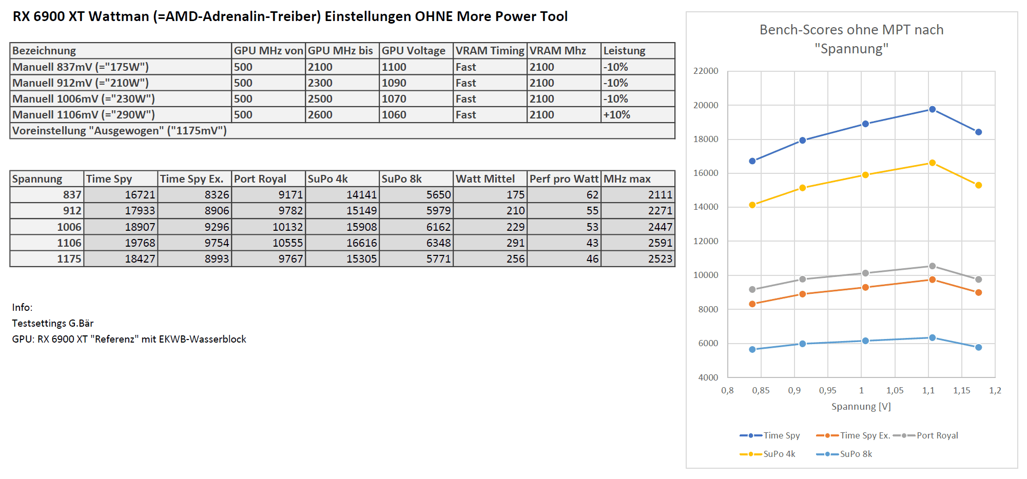Select the 'VRAM Mhz' header cell

click(x=564, y=51)
